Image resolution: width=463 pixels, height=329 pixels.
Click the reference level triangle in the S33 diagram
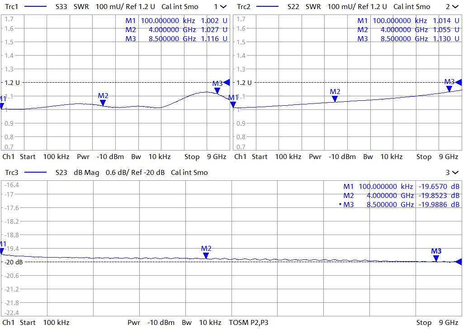pos(227,82)
